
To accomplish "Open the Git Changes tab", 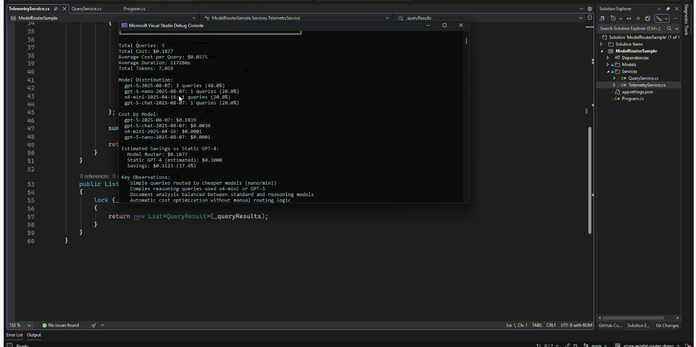I will pos(667,326).
